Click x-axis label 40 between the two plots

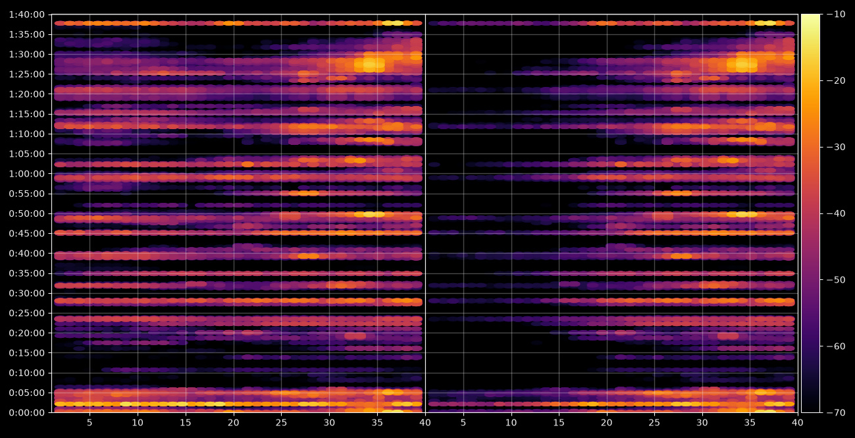point(425,424)
